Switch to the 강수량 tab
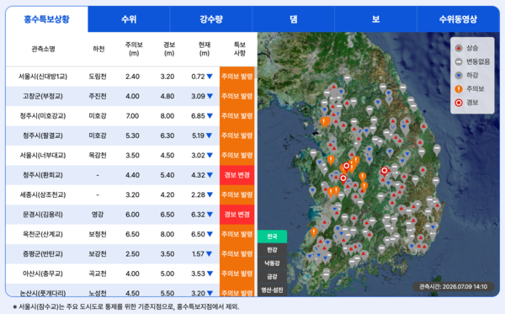Viewport: 505px width, 314px height. point(211,19)
